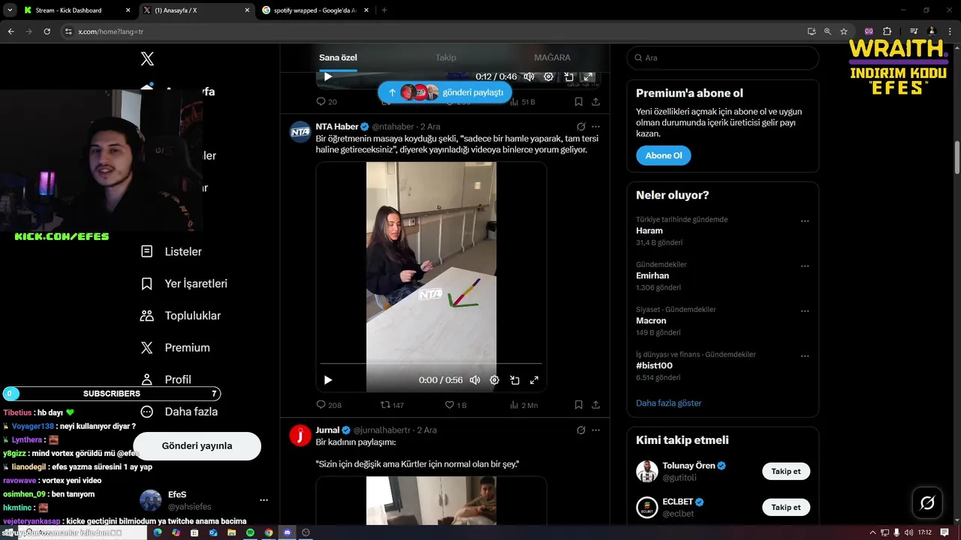Open Daha fazla menu in the sidebar

pyautogui.click(x=179, y=412)
